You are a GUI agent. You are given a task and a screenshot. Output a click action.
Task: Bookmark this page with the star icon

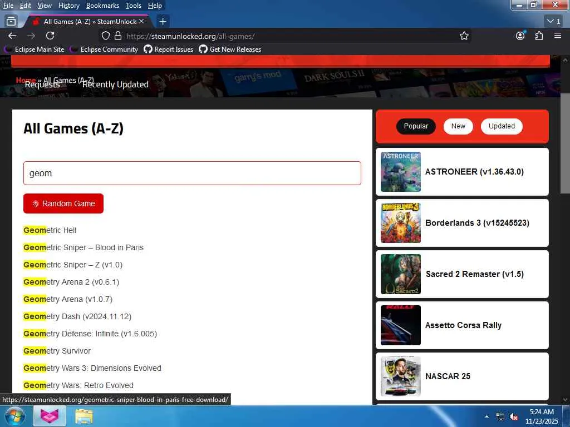pyautogui.click(x=464, y=36)
